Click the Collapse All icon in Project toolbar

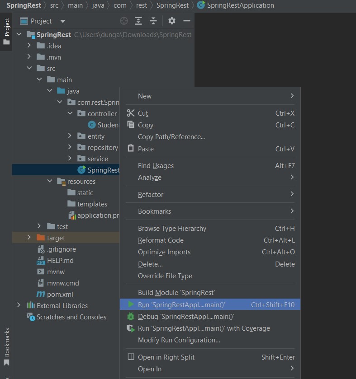point(153,21)
